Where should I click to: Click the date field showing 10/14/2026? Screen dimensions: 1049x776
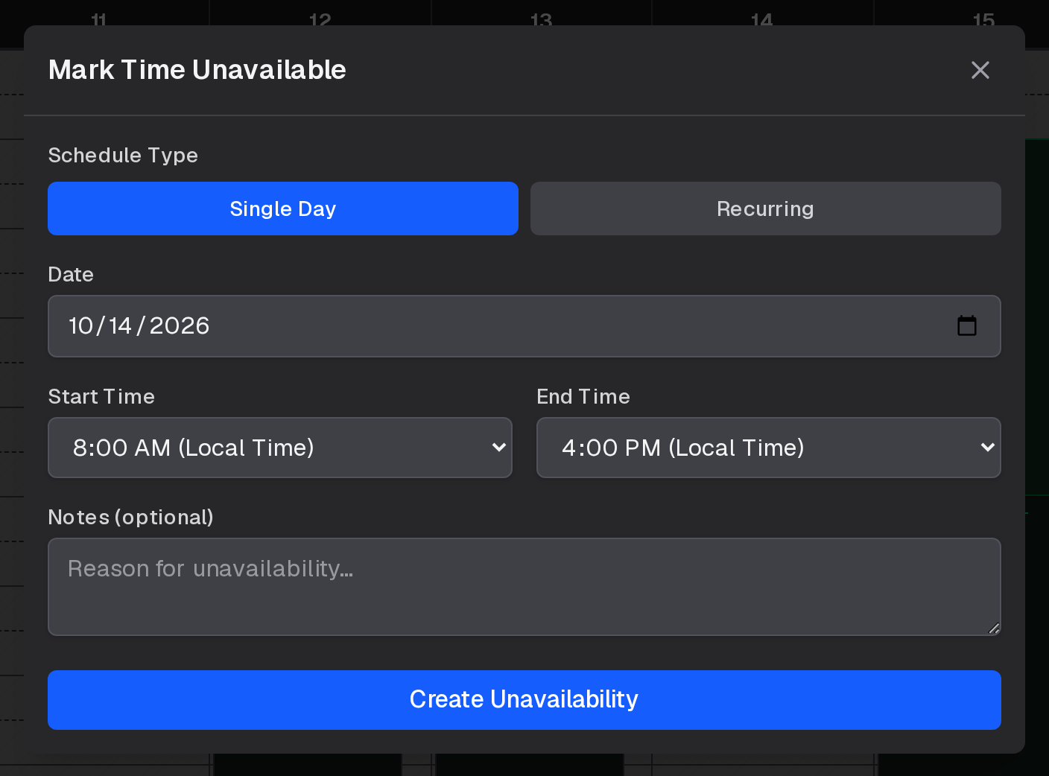click(x=524, y=326)
